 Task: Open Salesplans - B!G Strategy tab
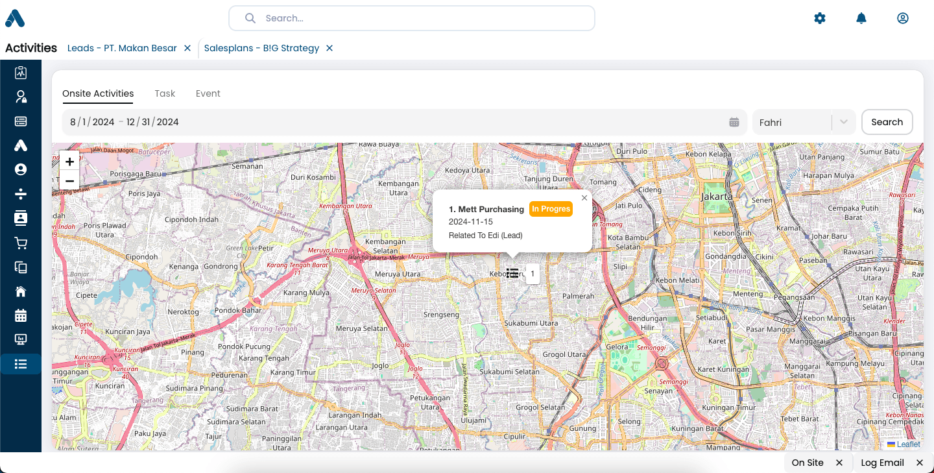tap(261, 48)
